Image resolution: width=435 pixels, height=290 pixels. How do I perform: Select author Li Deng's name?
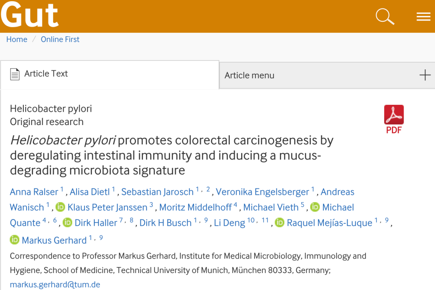(229, 223)
